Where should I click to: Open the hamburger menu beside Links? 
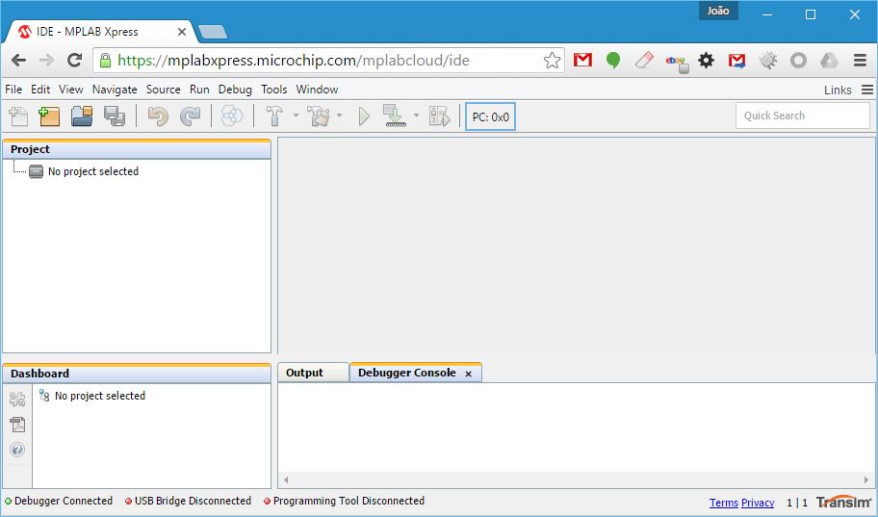click(866, 90)
